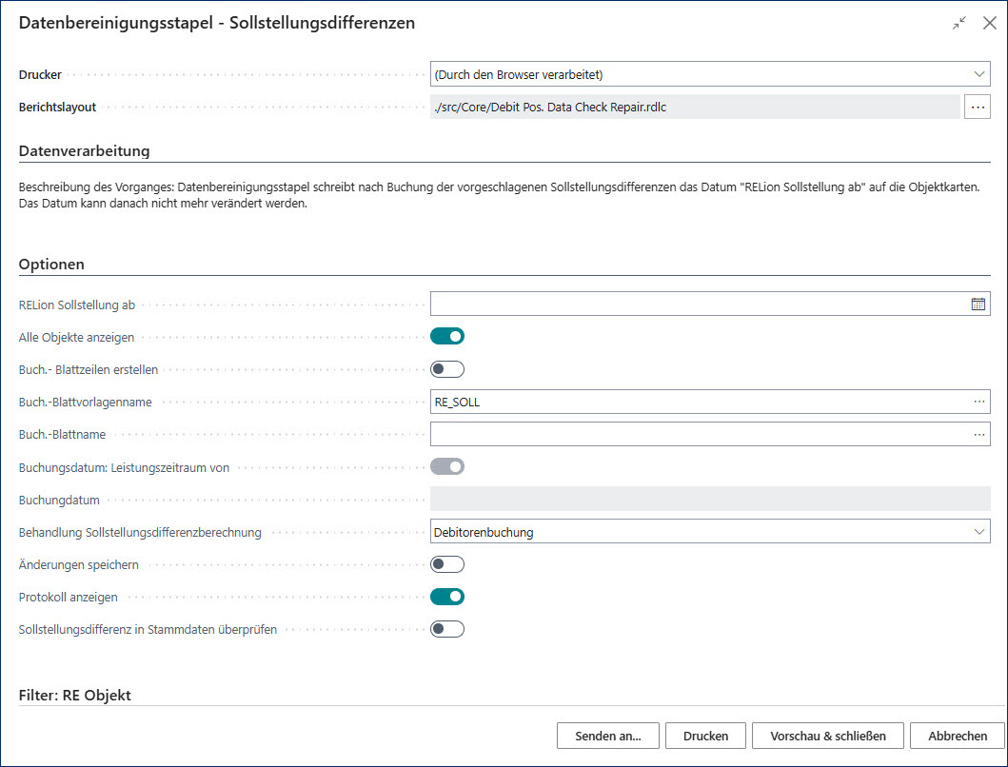
Task: Enable Sollstellungsdifferenz in Stammdaten überprüfen
Action: point(447,629)
